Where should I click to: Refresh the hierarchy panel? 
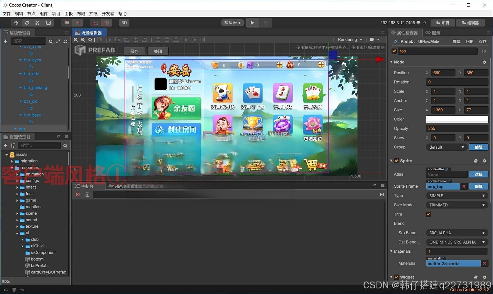click(x=65, y=41)
